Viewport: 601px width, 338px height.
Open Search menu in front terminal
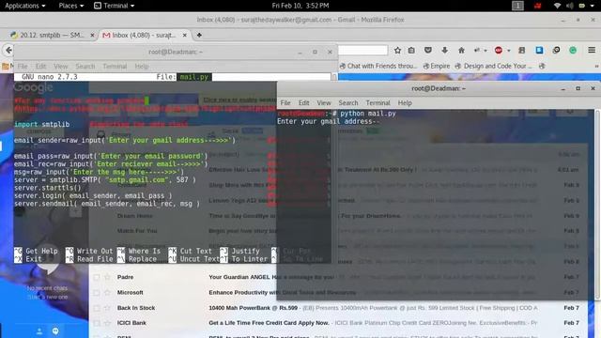coord(348,102)
